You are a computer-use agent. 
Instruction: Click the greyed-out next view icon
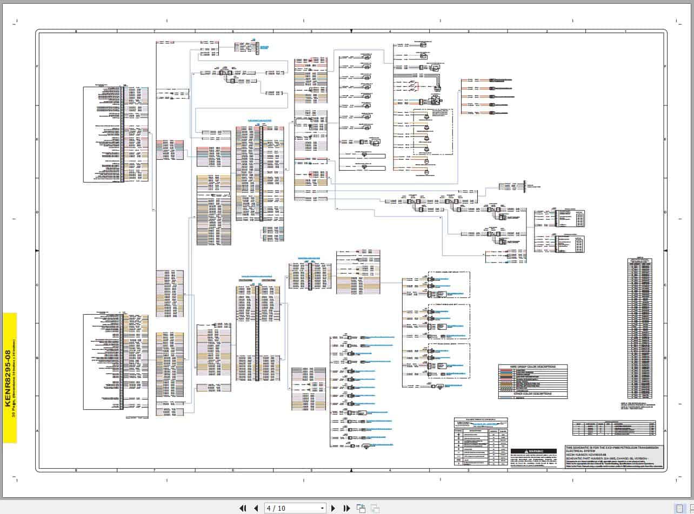[x=375, y=508]
